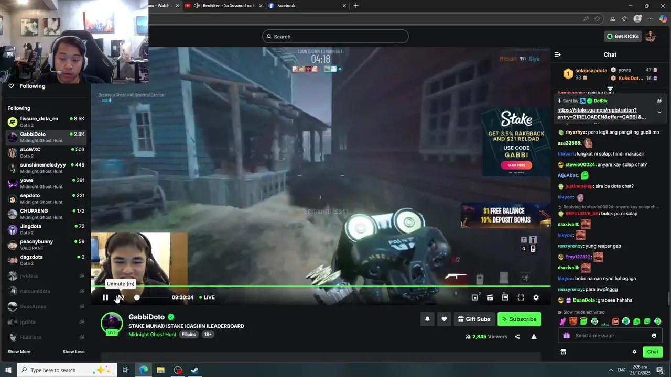Expand the pinned message chevron

point(659,112)
